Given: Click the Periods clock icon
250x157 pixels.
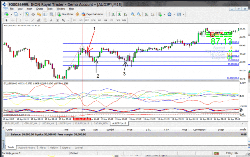Looking at the screenshot, I should (170, 14).
